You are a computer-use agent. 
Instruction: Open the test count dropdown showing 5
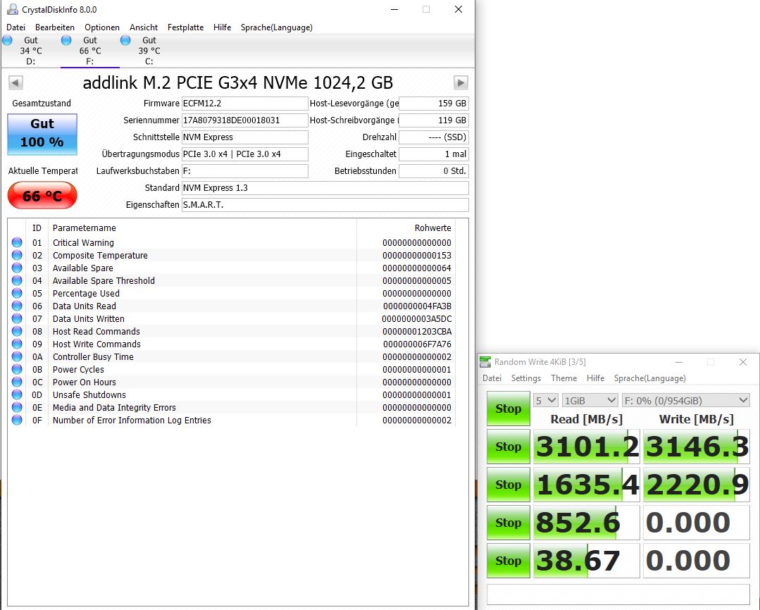coord(546,401)
